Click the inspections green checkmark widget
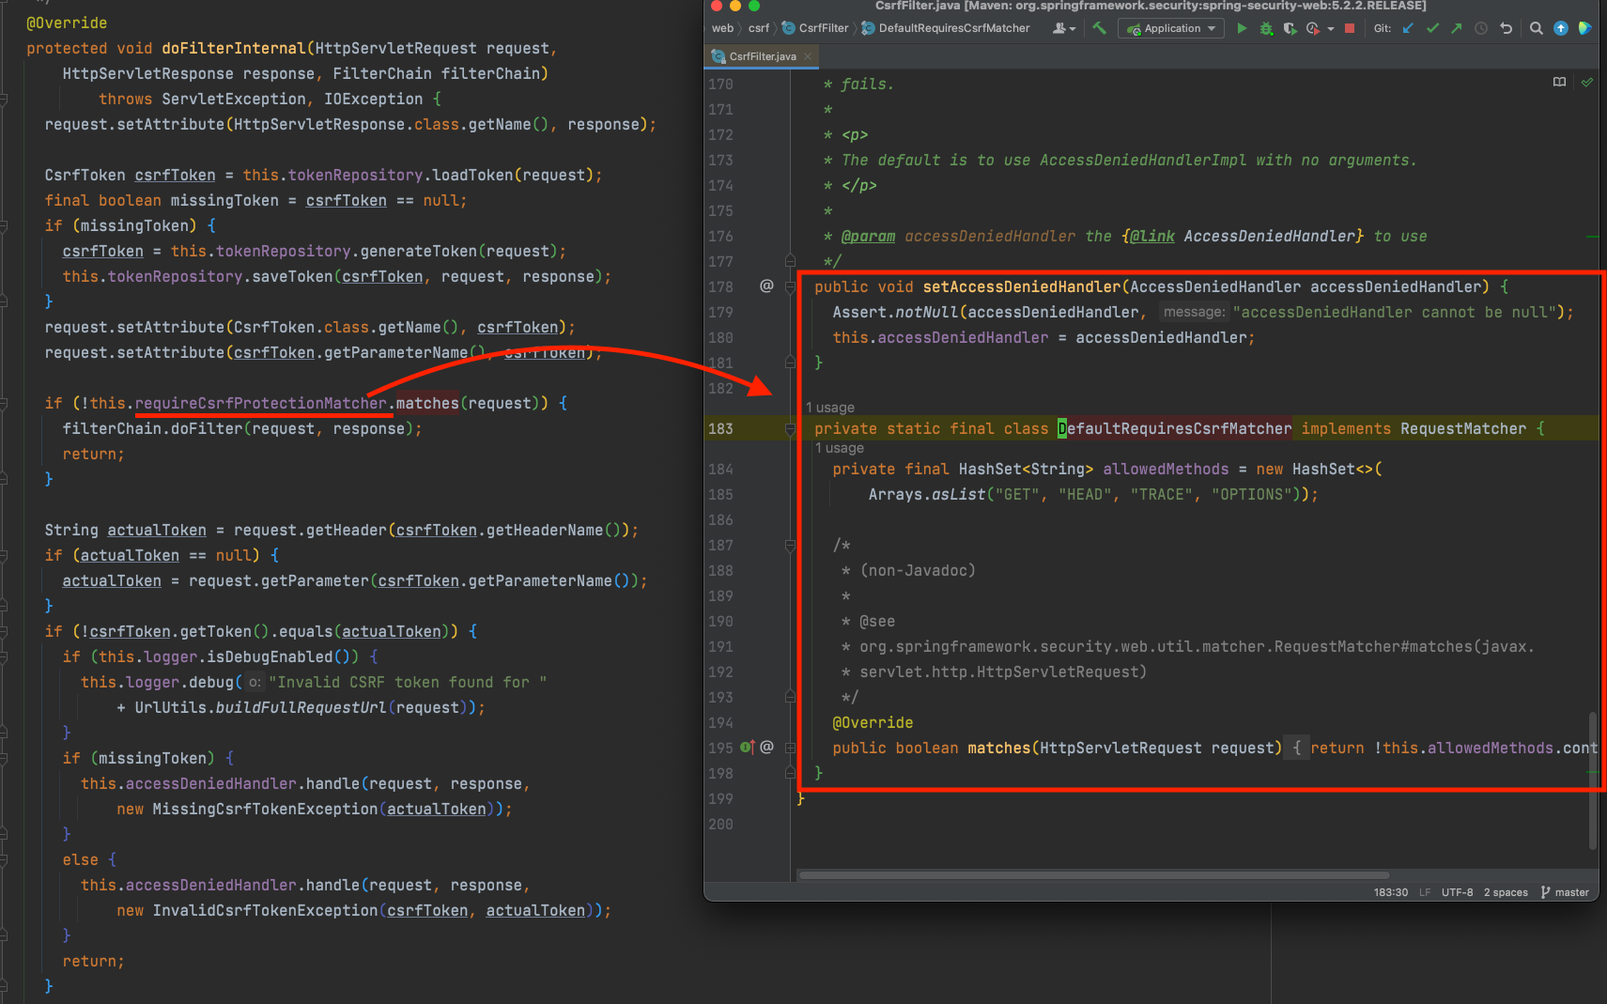 tap(1586, 83)
